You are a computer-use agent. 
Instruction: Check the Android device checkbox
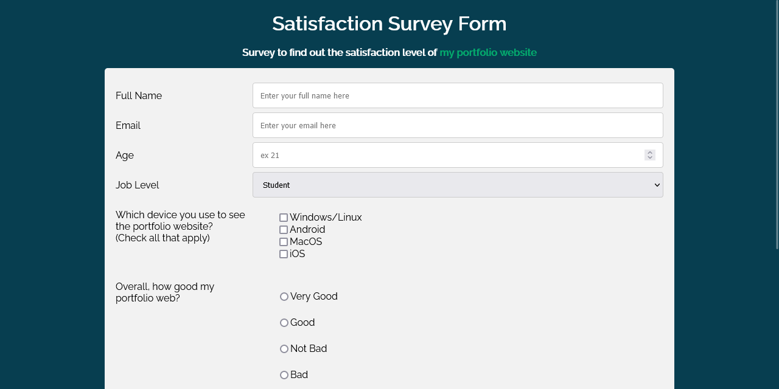[284, 229]
